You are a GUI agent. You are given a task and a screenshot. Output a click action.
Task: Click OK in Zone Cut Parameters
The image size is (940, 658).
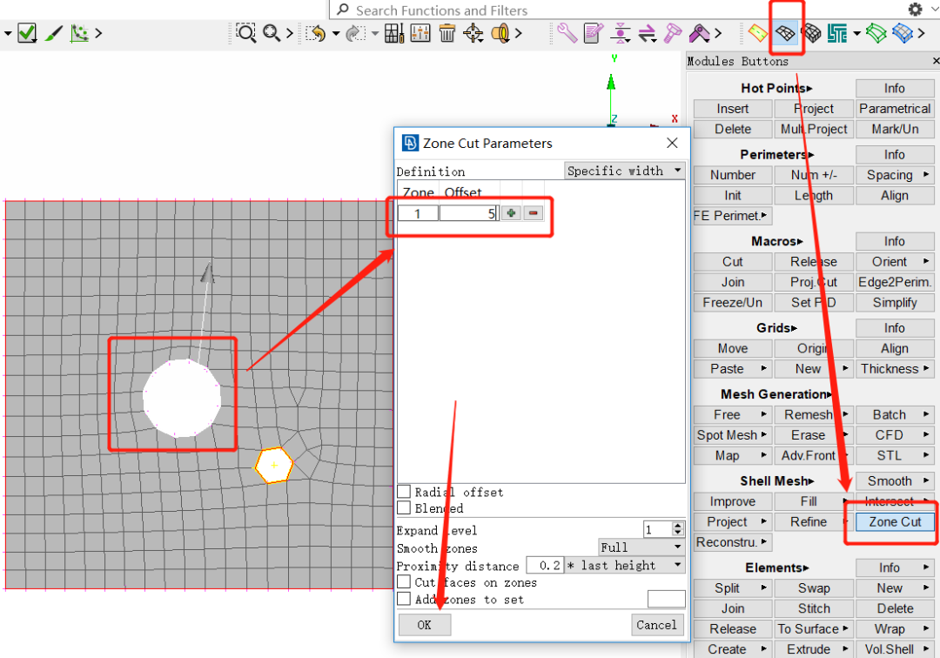(425, 625)
